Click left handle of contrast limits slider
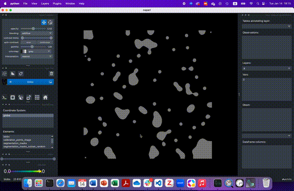 point(23,38)
